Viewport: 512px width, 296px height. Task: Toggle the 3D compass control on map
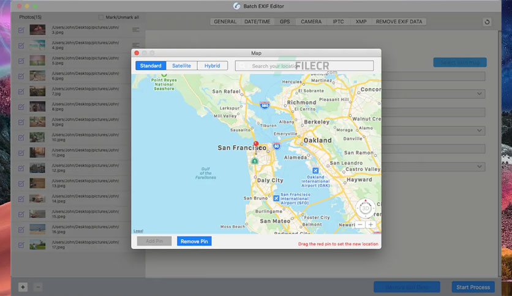(x=365, y=208)
